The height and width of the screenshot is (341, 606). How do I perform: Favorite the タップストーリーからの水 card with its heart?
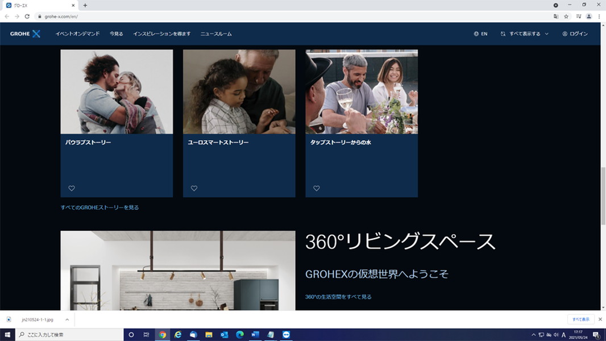(317, 189)
